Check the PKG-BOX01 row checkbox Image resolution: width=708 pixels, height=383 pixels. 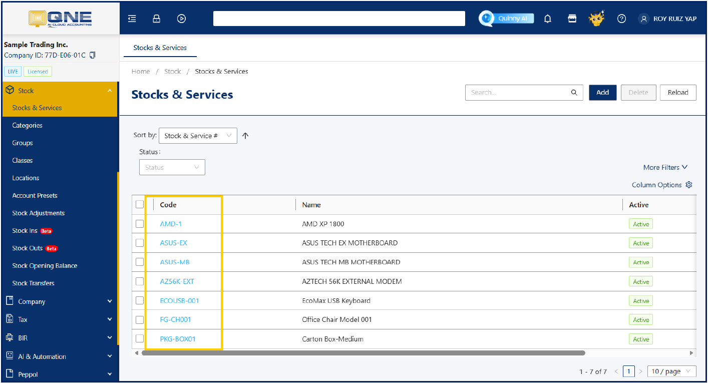point(140,339)
